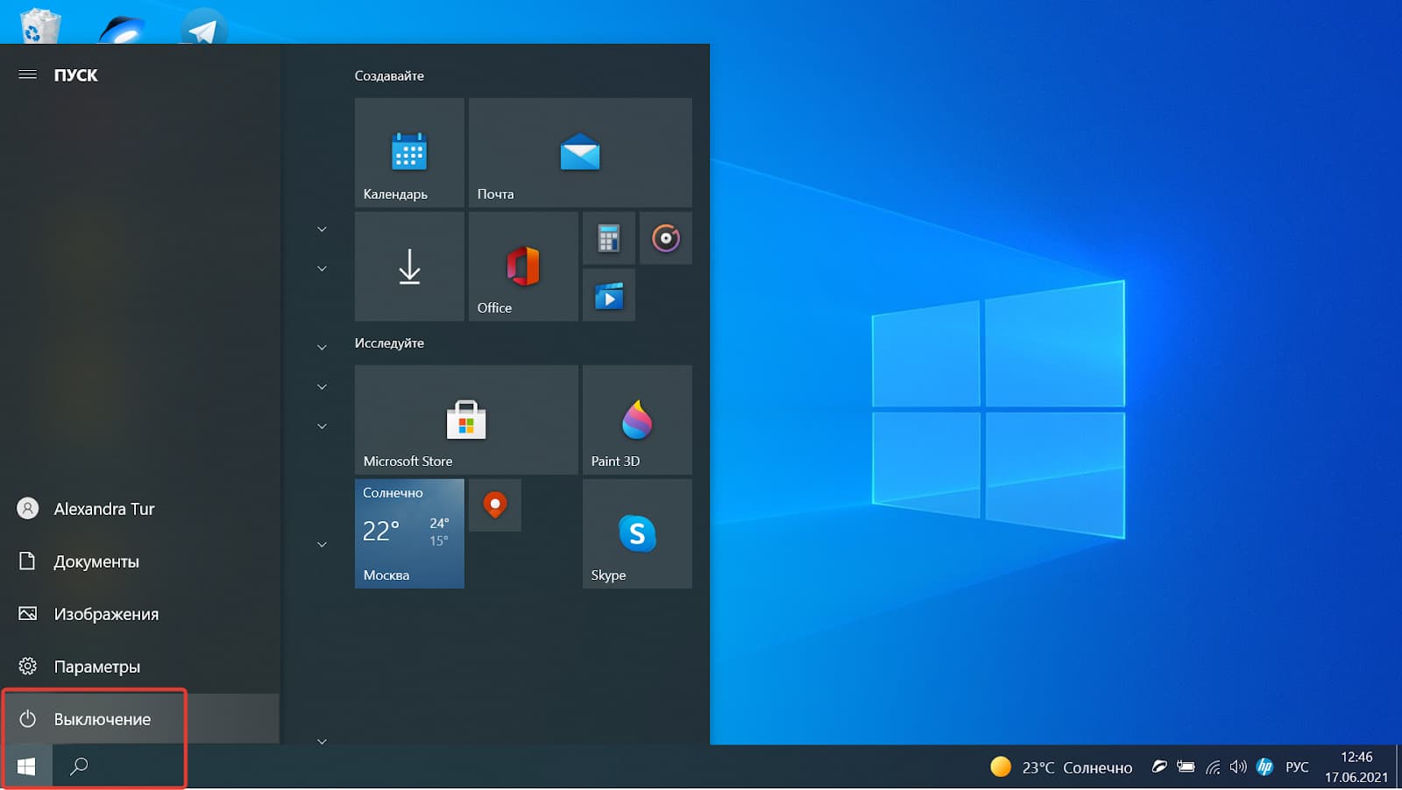1402x790 pixels.
Task: Expand the topmost chevron in the app list
Action: [x=322, y=229]
